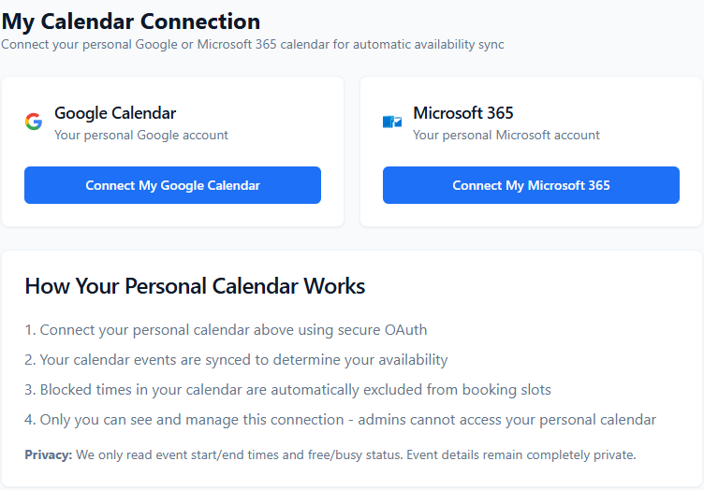Screen dimensions: 704x490
Task: Click the Google logo icon
Action: [x=34, y=122]
